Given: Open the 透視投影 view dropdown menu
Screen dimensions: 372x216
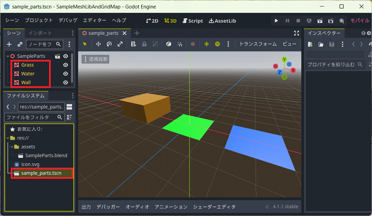Looking at the screenshot, I should pos(96,59).
